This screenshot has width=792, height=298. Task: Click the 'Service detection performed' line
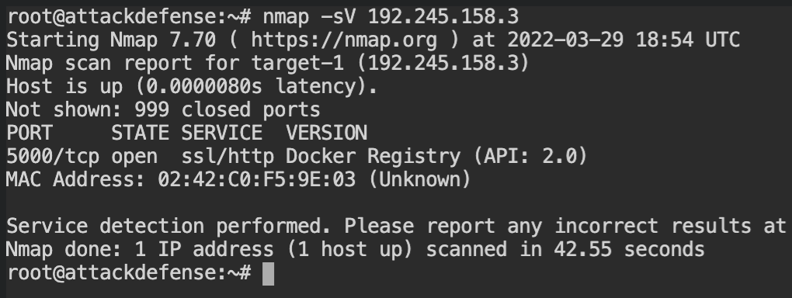[396, 226]
